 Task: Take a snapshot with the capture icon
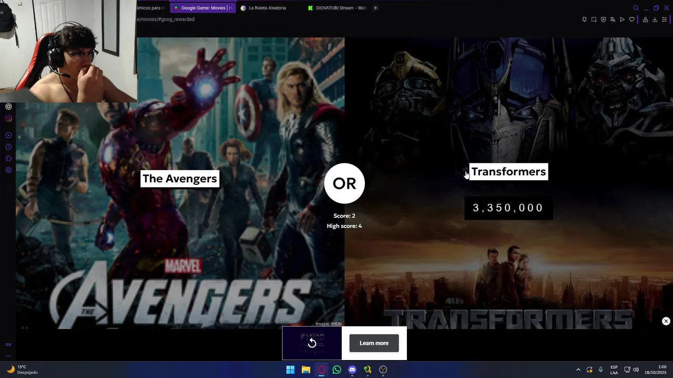click(594, 19)
